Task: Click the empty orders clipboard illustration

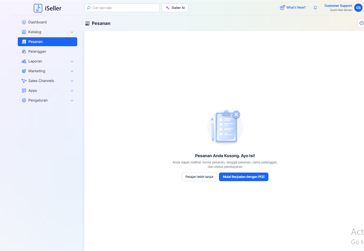Action: click(x=225, y=127)
